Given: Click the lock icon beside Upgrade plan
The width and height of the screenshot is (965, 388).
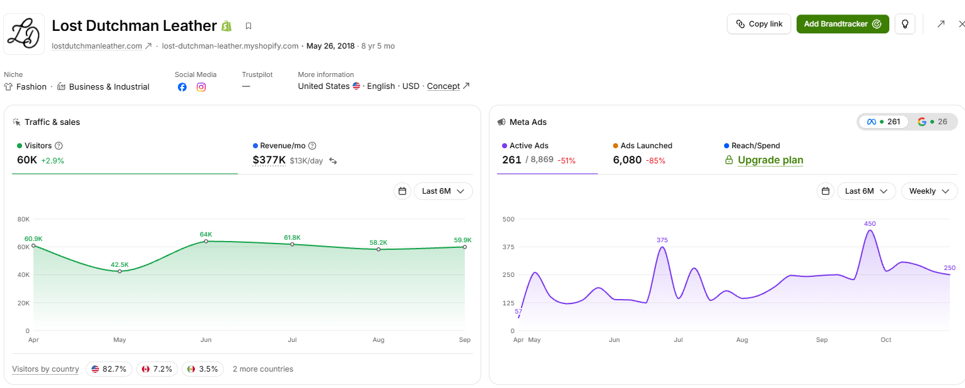Looking at the screenshot, I should 729,160.
